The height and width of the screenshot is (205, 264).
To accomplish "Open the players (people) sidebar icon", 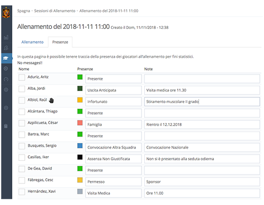I will [6, 48].
